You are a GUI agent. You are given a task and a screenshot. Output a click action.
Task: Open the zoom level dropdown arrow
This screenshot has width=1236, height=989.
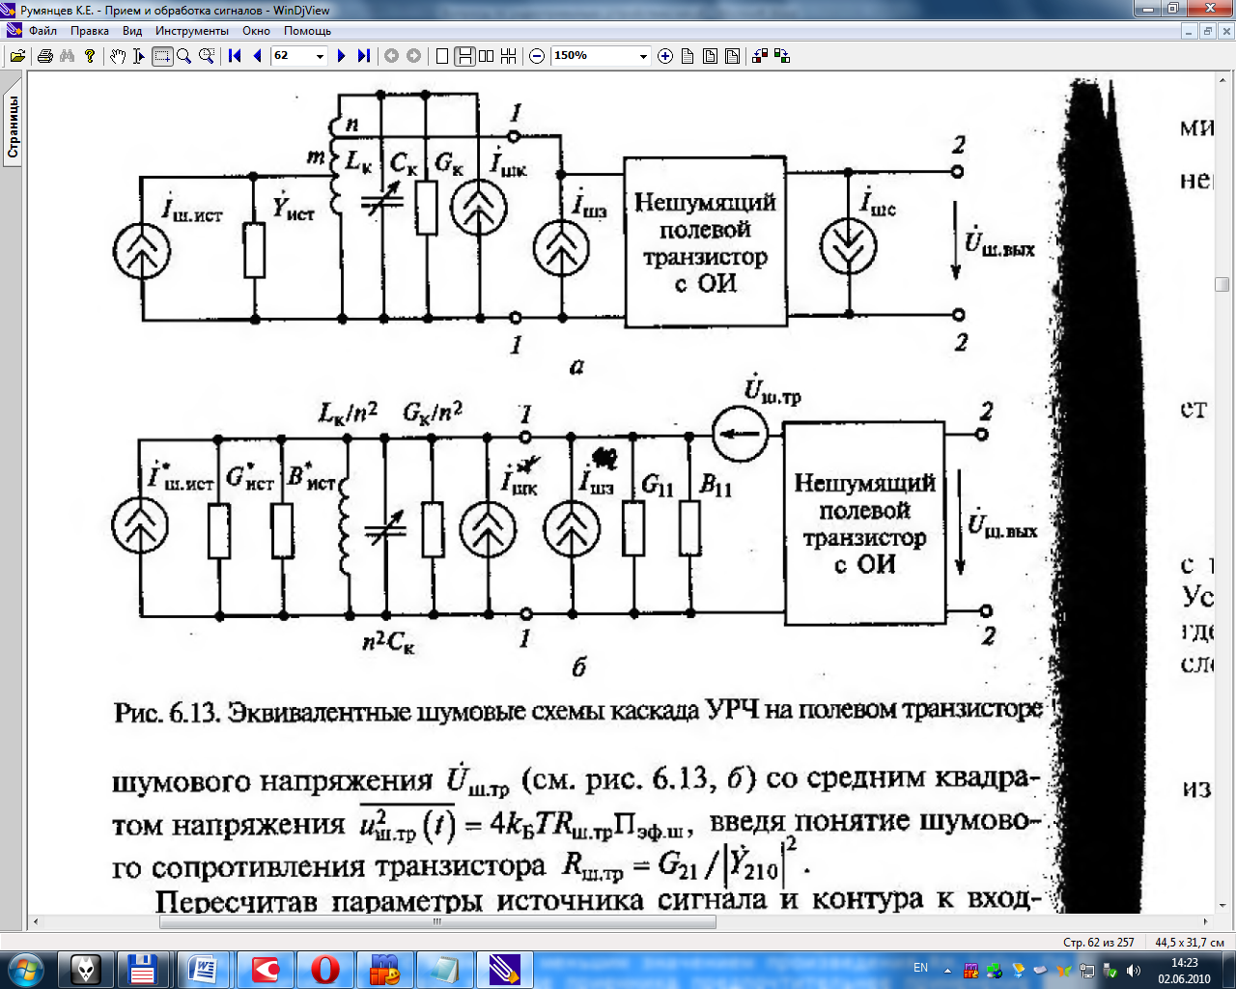pyautogui.click(x=643, y=56)
